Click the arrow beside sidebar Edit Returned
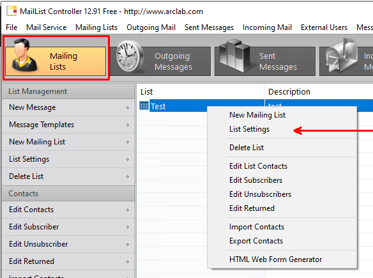This screenshot has height=278, width=373. [x=128, y=262]
